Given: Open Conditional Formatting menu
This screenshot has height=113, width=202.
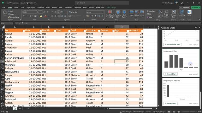Looking at the screenshot, I should [110, 14].
